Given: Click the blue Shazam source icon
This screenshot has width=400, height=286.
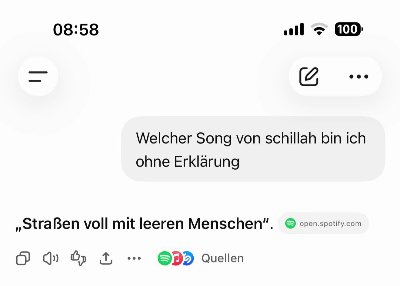Looking at the screenshot, I should (188, 258).
